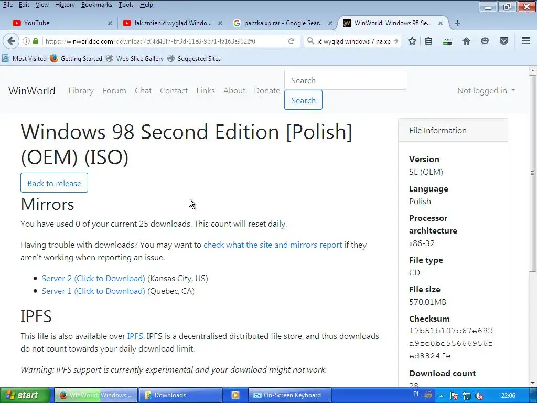Open the Tools menu
Image resolution: width=537 pixels, height=403 pixels.
click(126, 5)
